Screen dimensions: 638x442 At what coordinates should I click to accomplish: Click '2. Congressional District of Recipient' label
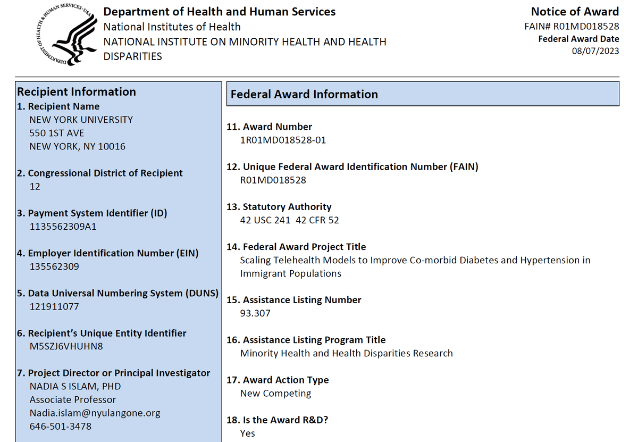[x=100, y=173]
